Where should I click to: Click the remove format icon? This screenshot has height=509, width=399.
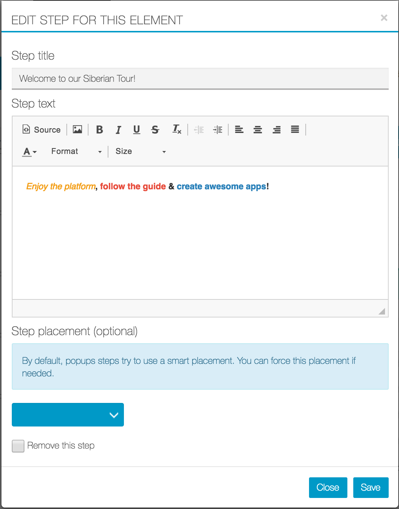pos(177,130)
